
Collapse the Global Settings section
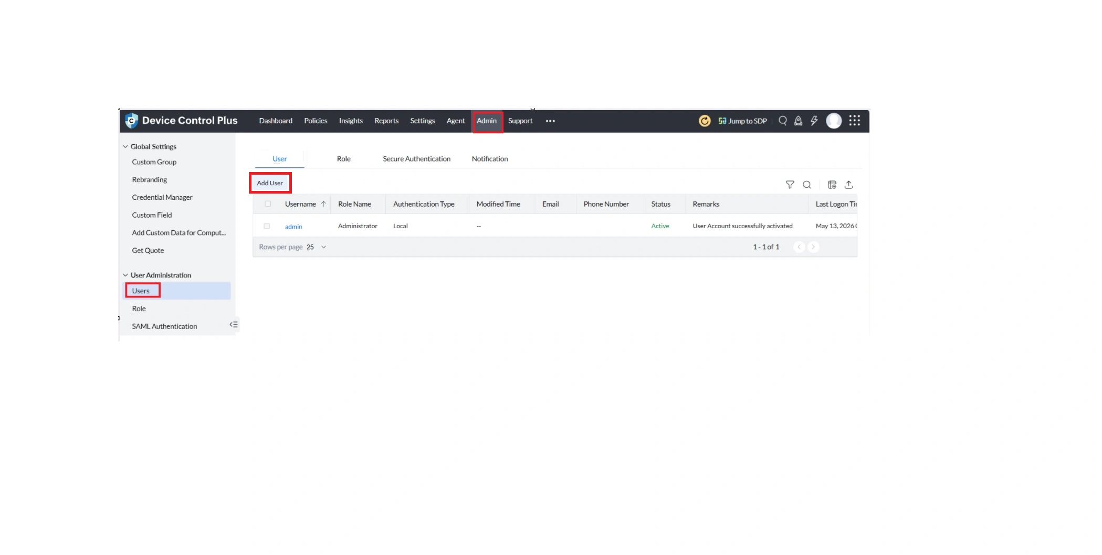[x=125, y=147]
